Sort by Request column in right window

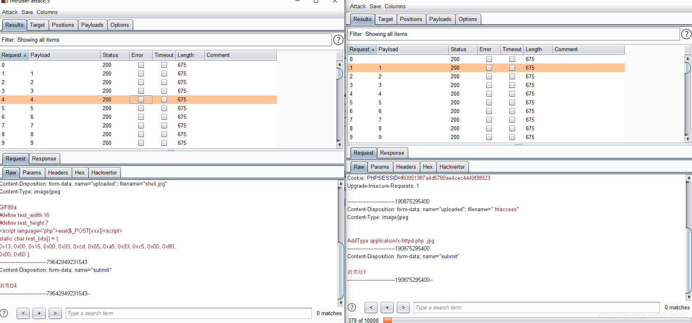(362, 49)
